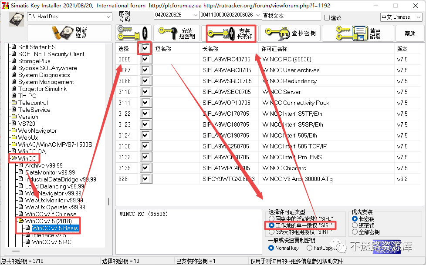Select WinCC v7.5 RC tree item
This screenshot has width=426, height=265.
[x=52, y=242]
